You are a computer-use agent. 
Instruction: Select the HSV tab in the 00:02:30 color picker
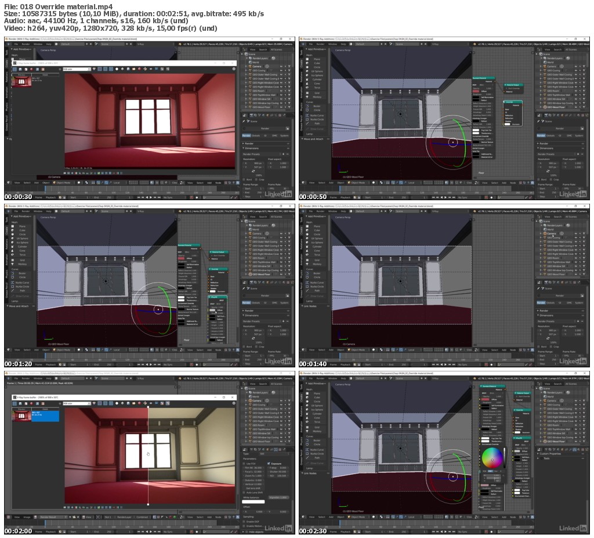(490, 471)
